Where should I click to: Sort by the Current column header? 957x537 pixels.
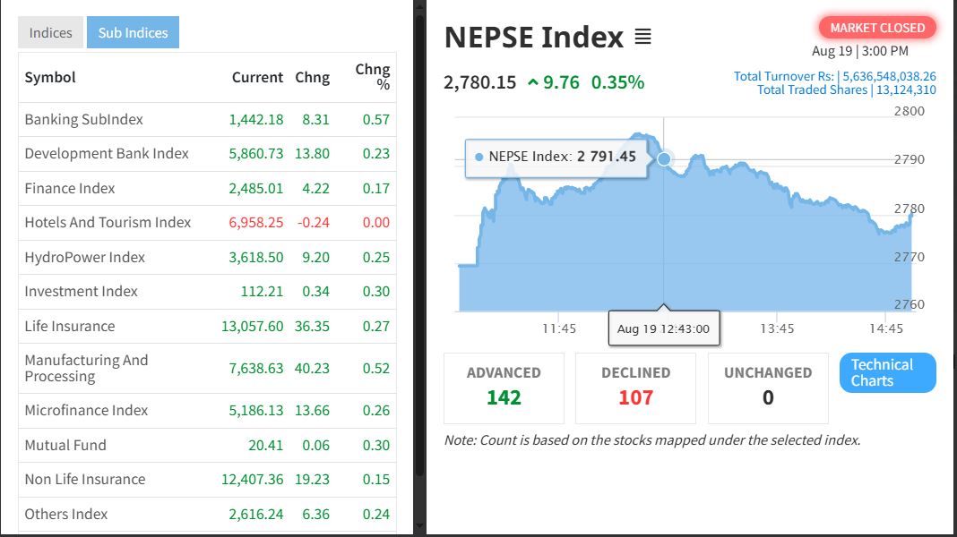point(257,78)
